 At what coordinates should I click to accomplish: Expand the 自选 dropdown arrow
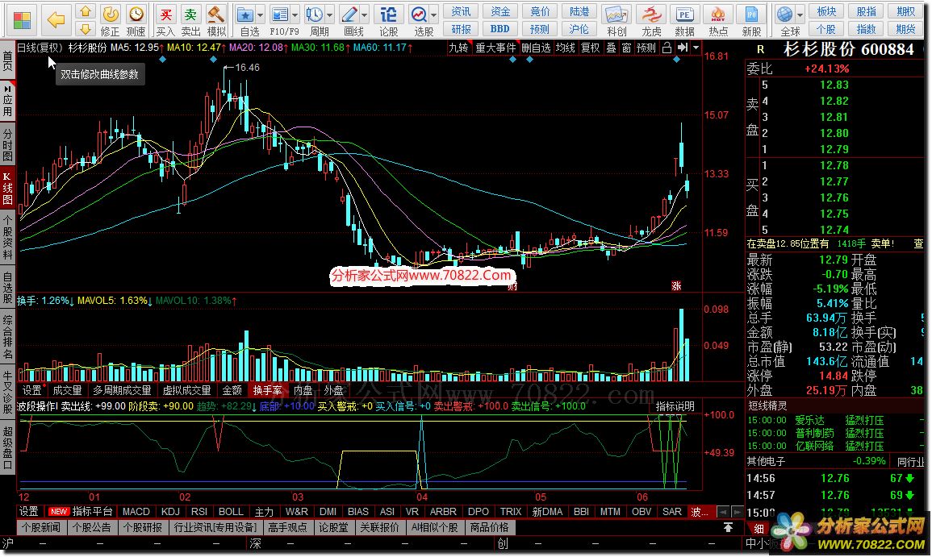pos(261,15)
